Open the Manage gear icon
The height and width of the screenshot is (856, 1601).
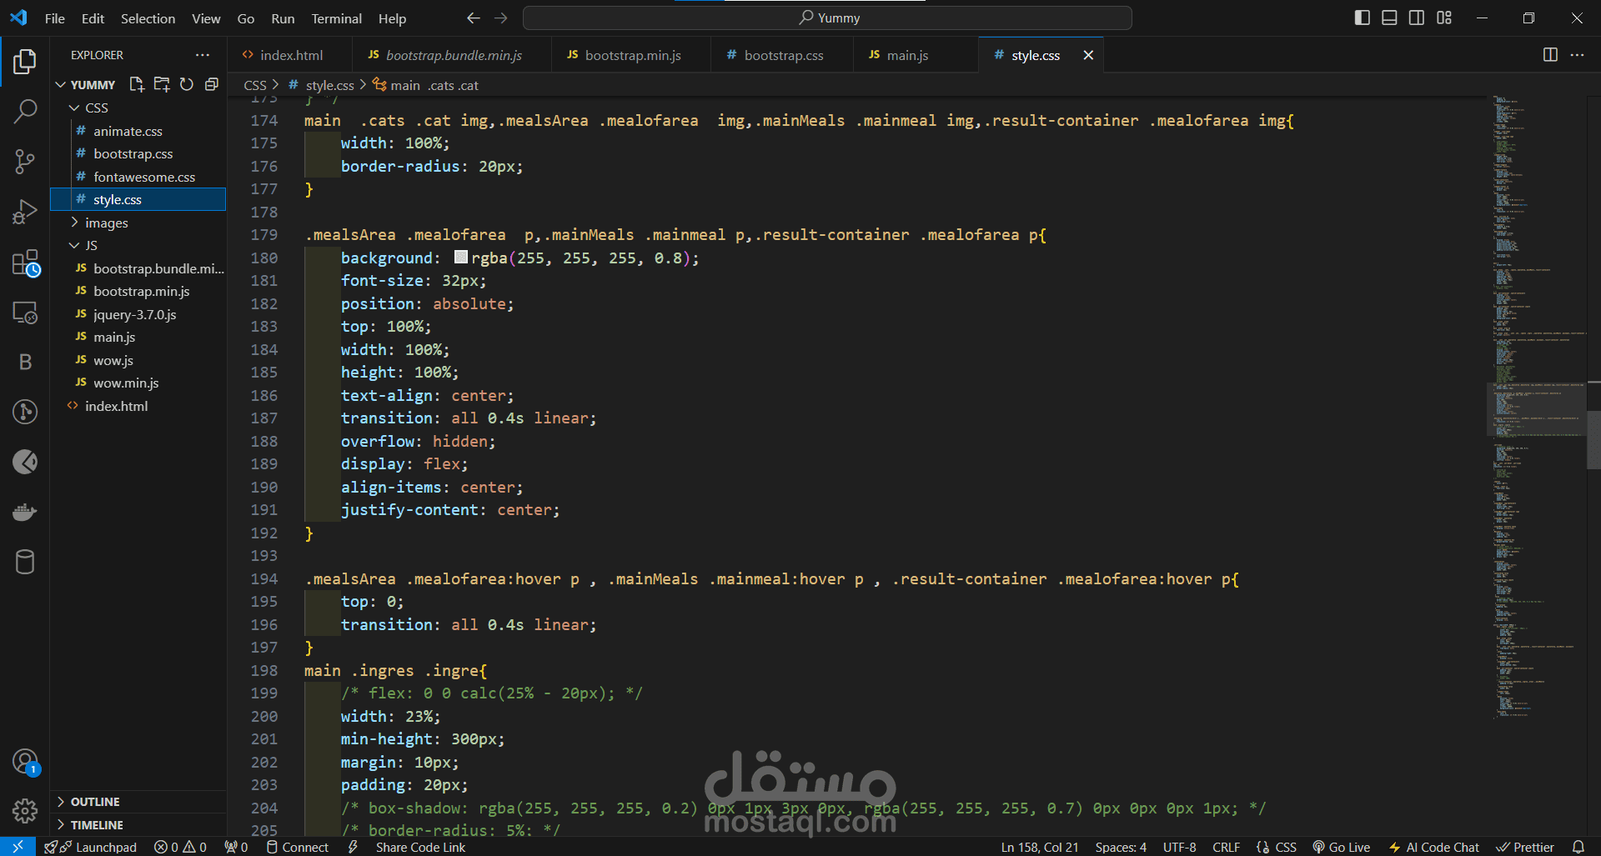25,810
